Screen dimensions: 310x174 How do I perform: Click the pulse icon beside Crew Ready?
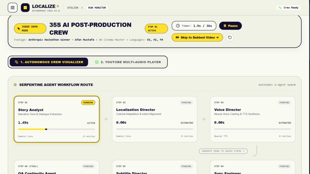(x=280, y=8)
